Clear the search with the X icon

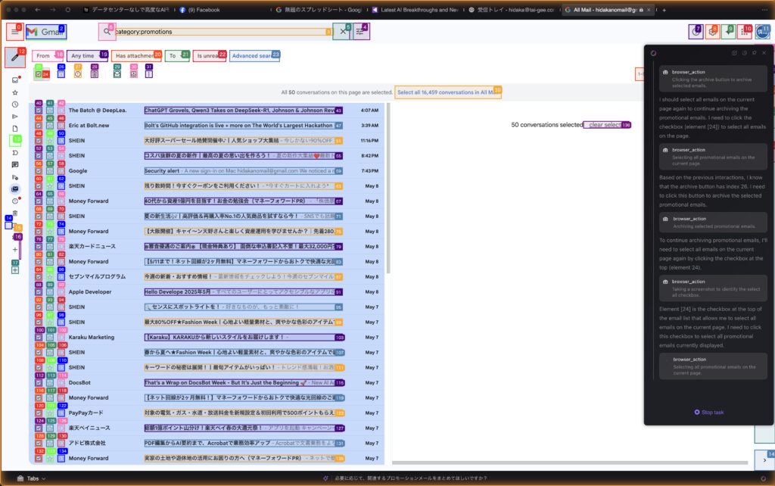[x=343, y=32]
